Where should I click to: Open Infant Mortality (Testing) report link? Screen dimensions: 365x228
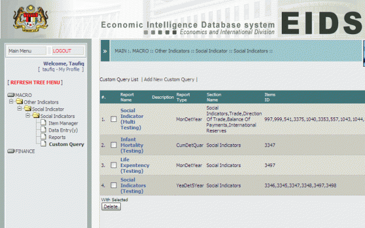[x=132, y=145]
